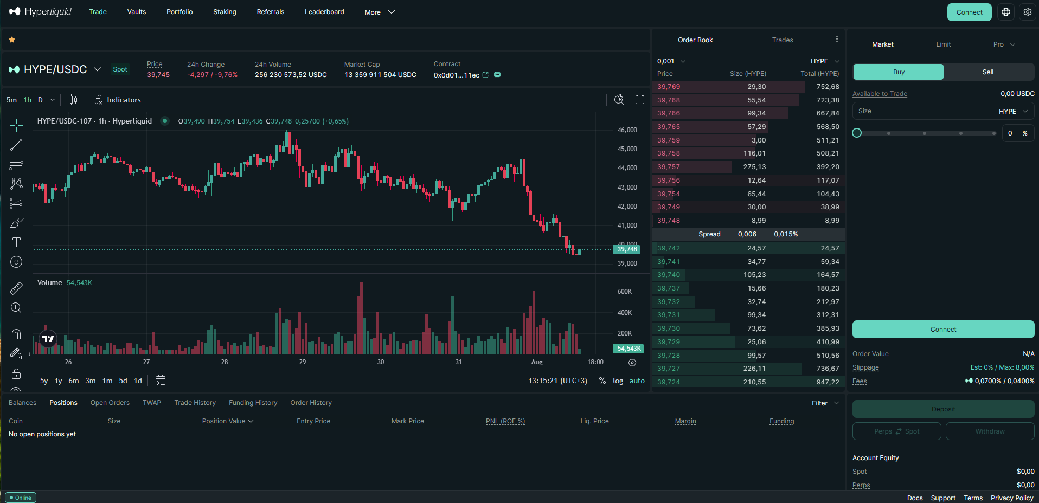
Task: Open the go-to-date calendar
Action: (161, 381)
